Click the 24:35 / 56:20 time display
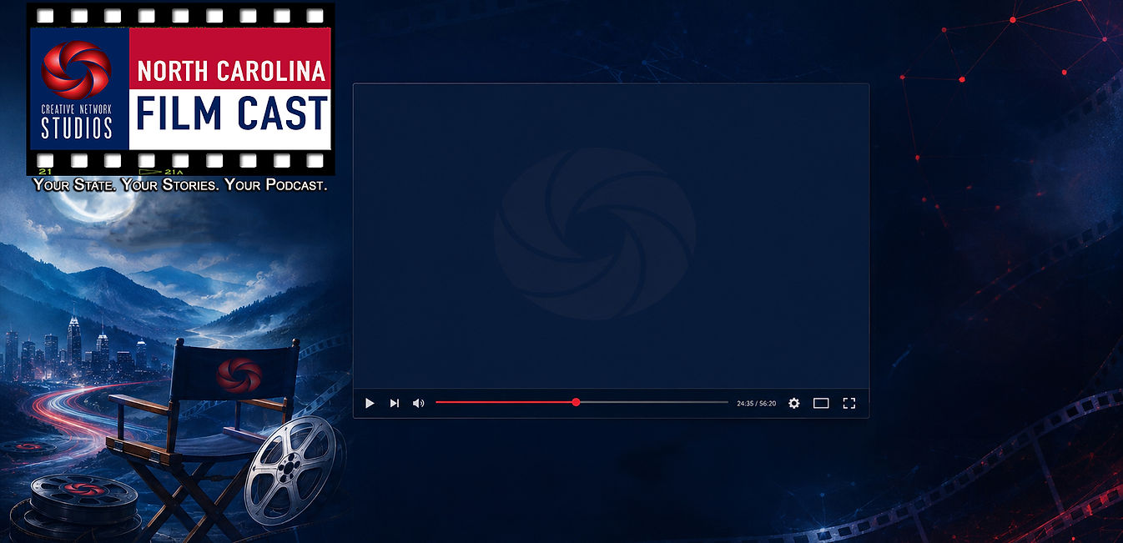 pyautogui.click(x=756, y=404)
